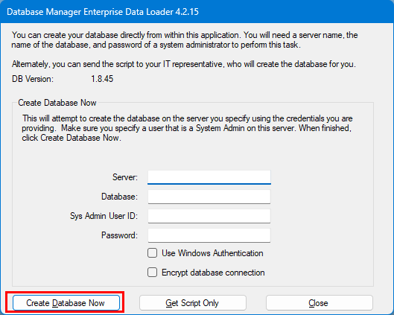Click the intro paragraph about creating your database
The image size is (394, 315).
point(185,40)
